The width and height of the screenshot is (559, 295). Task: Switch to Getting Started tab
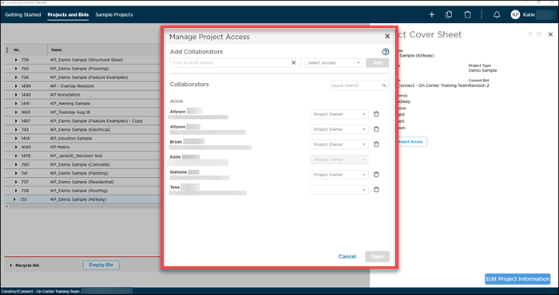coord(23,14)
